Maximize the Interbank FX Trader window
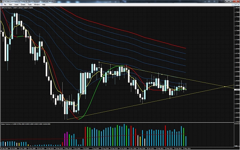 [x=231, y=2]
